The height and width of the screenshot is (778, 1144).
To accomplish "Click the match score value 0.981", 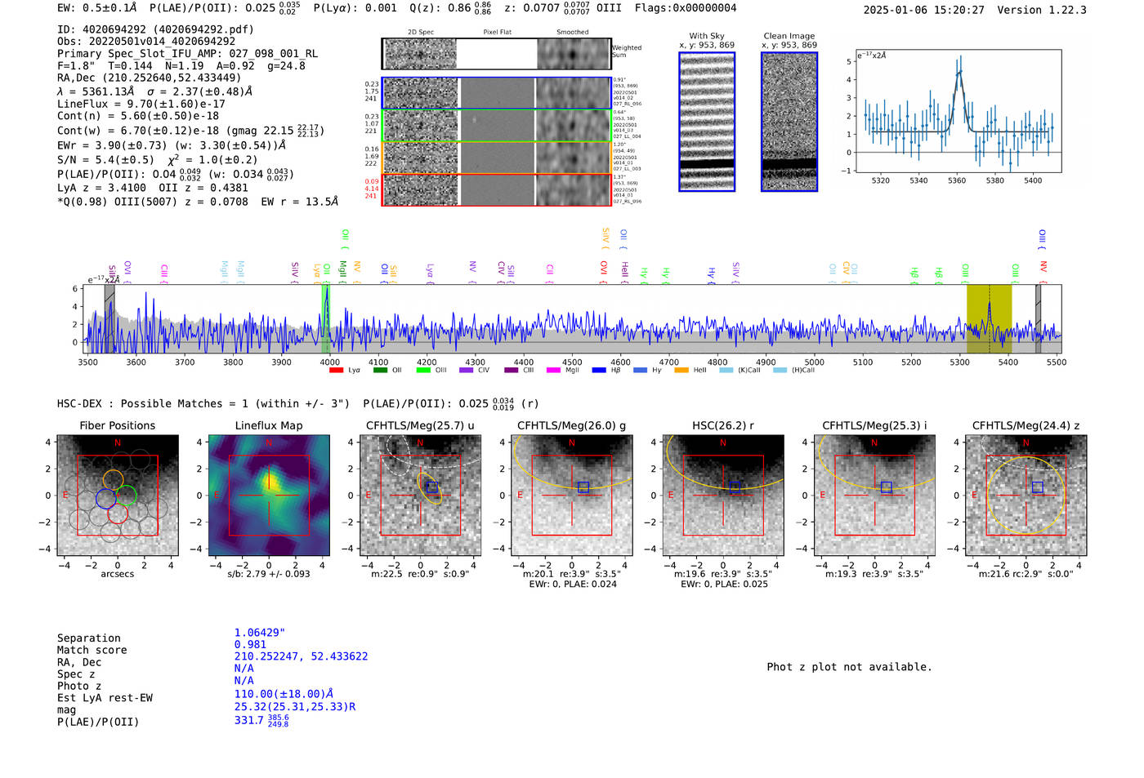I will [x=250, y=645].
